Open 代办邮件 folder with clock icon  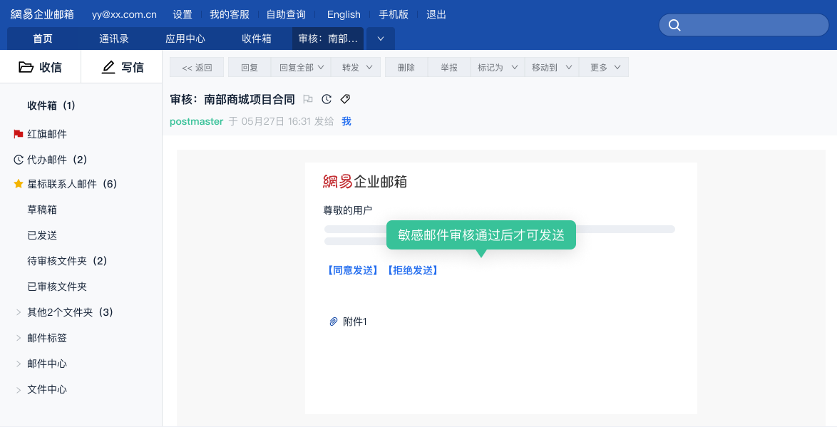[x=50, y=160]
